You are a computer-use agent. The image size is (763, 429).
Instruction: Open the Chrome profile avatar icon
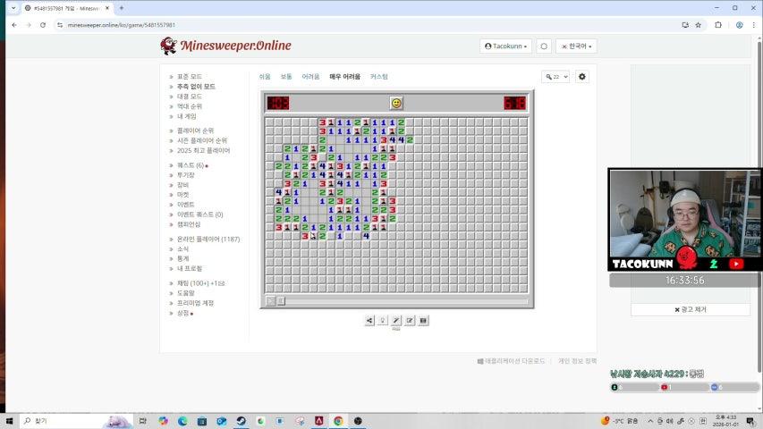[x=739, y=25]
